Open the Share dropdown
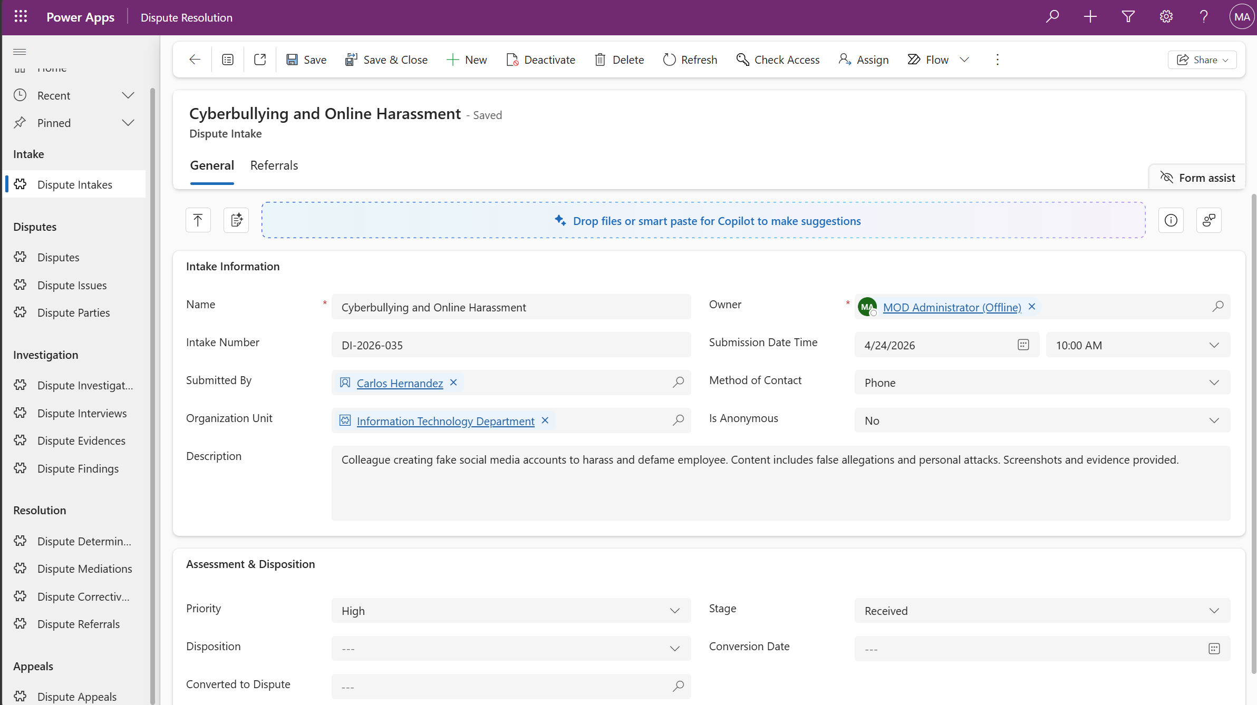This screenshot has height=705, width=1257. coord(1202,60)
